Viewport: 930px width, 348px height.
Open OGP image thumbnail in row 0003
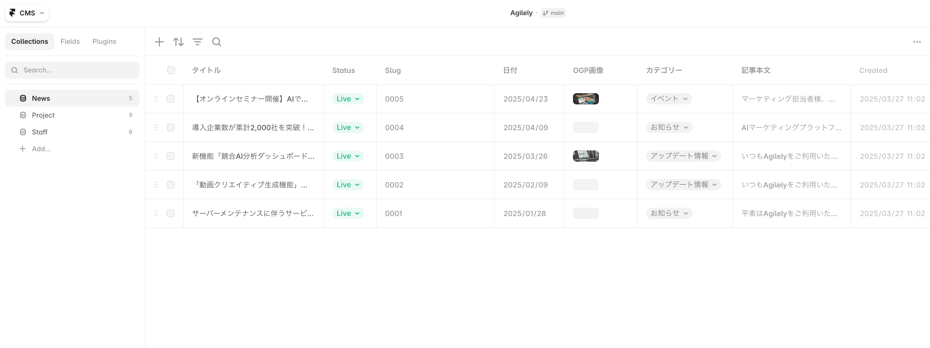click(586, 156)
